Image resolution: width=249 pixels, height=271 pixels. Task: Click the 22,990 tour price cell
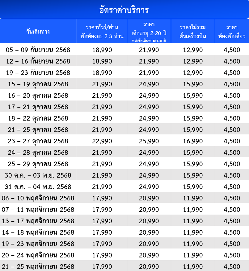point(102,141)
